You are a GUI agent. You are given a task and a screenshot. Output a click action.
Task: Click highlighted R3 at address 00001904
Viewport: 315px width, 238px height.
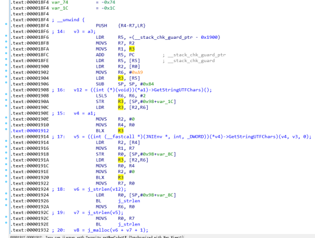[121, 78]
